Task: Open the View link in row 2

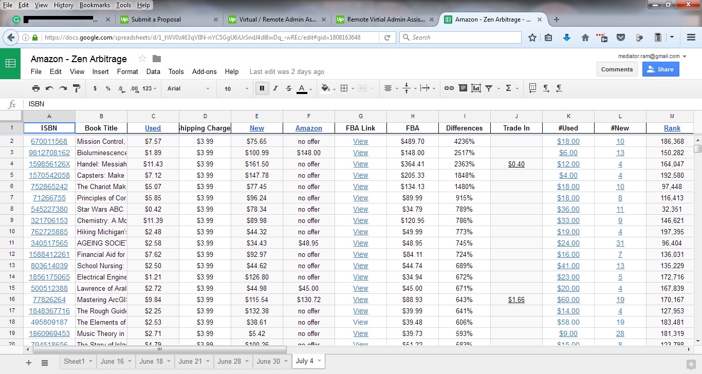Action: 361,141
